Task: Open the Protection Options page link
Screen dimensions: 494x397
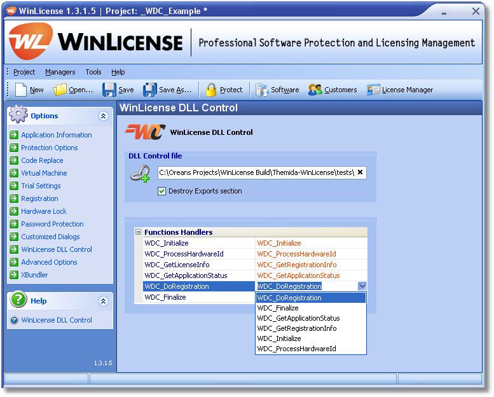Action: [x=50, y=148]
